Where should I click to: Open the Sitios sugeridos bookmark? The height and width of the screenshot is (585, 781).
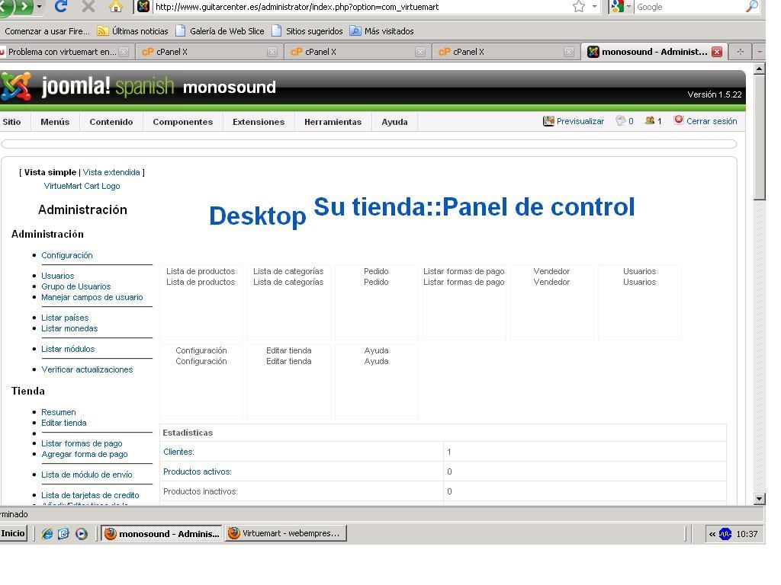(307, 30)
